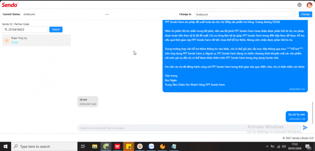Click the volume speaker tray icon
The height and width of the screenshot is (151, 315).
tap(284, 146)
